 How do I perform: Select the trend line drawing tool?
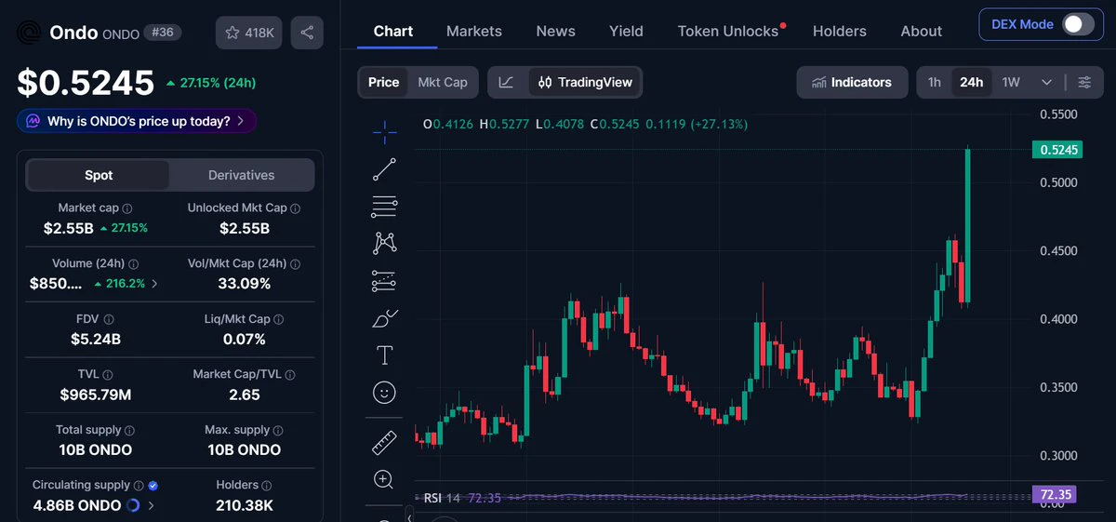[384, 169]
